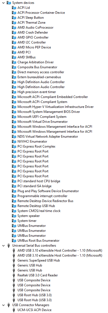Click the Microsoft UEFI-Compliant System icon
This screenshot has width=108, height=313.
click(x=14, y=117)
